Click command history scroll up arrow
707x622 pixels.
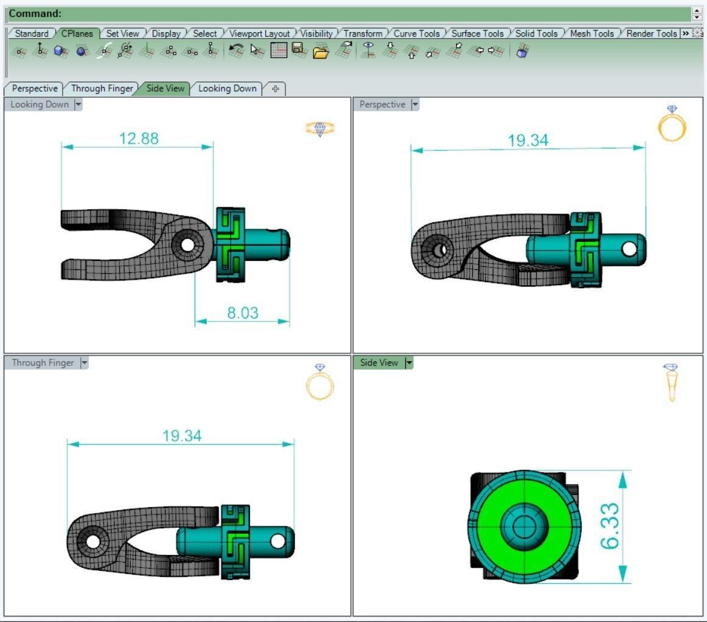point(697,10)
